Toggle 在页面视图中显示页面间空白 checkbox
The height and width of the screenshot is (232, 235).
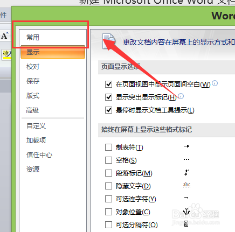point(108,84)
